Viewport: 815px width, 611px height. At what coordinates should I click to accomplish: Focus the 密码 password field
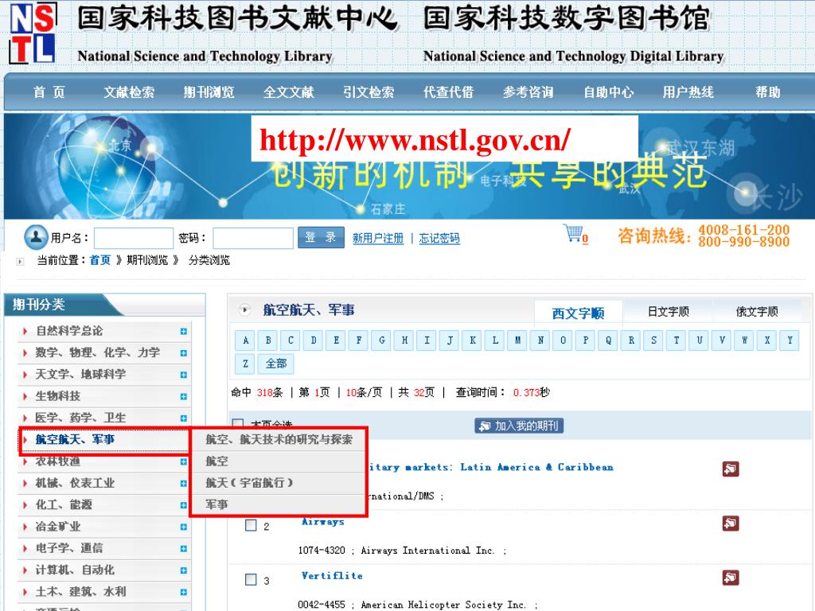pyautogui.click(x=253, y=239)
